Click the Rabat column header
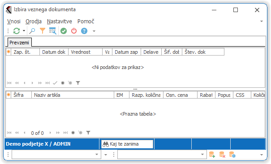 tap(206, 95)
